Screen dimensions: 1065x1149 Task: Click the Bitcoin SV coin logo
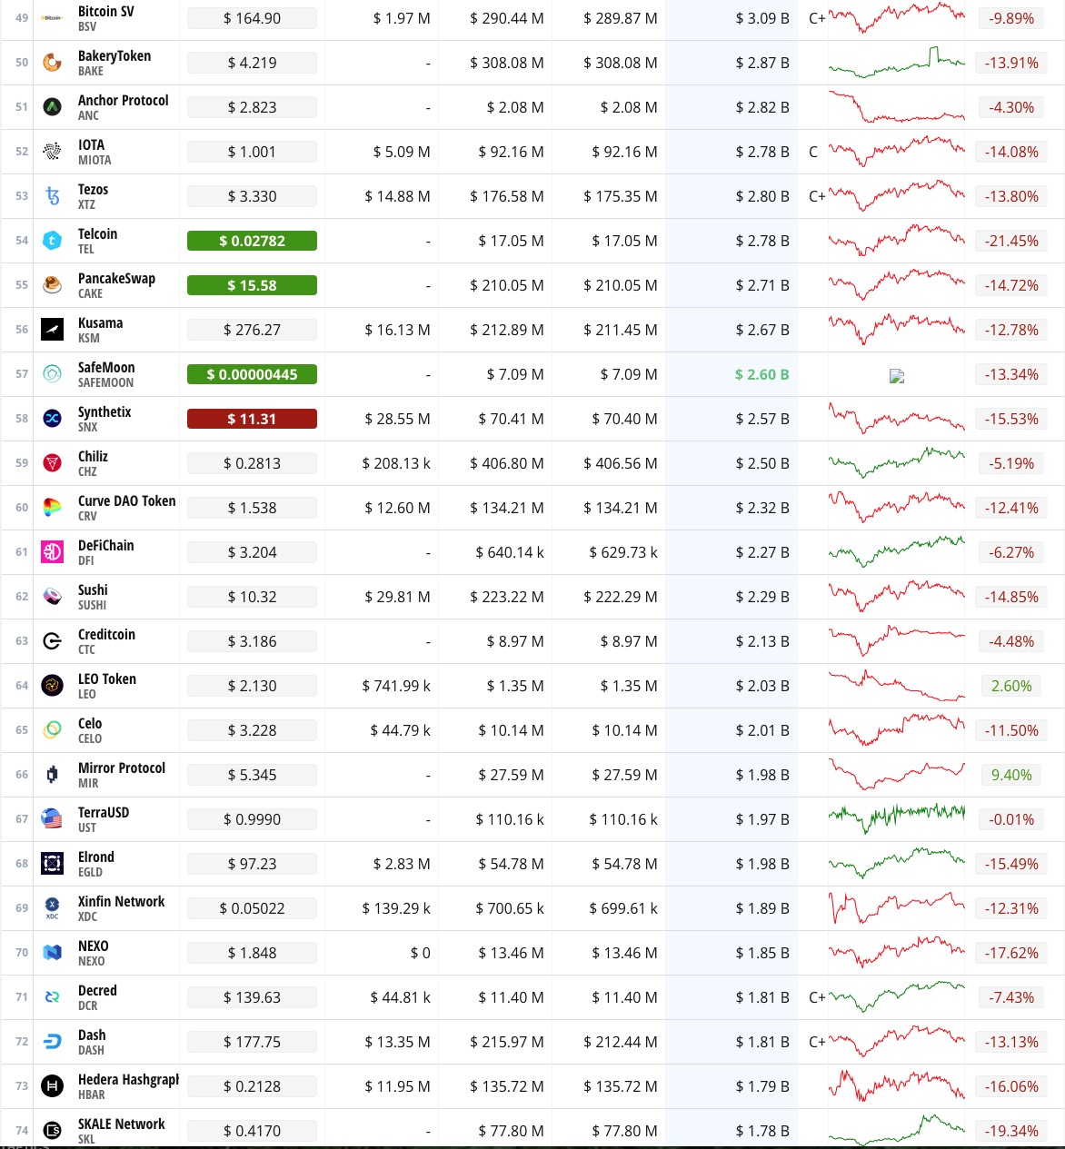[x=53, y=18]
